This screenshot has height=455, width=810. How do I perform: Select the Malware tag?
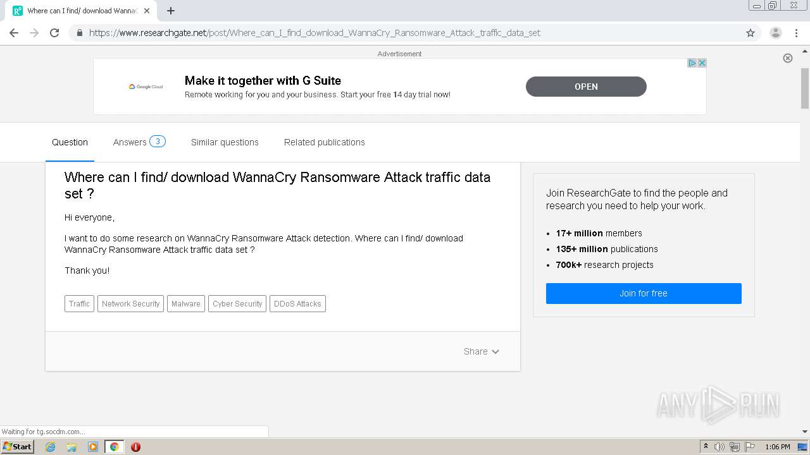(186, 304)
